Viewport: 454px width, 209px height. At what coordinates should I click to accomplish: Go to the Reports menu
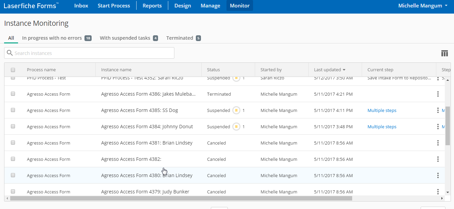coord(152,6)
